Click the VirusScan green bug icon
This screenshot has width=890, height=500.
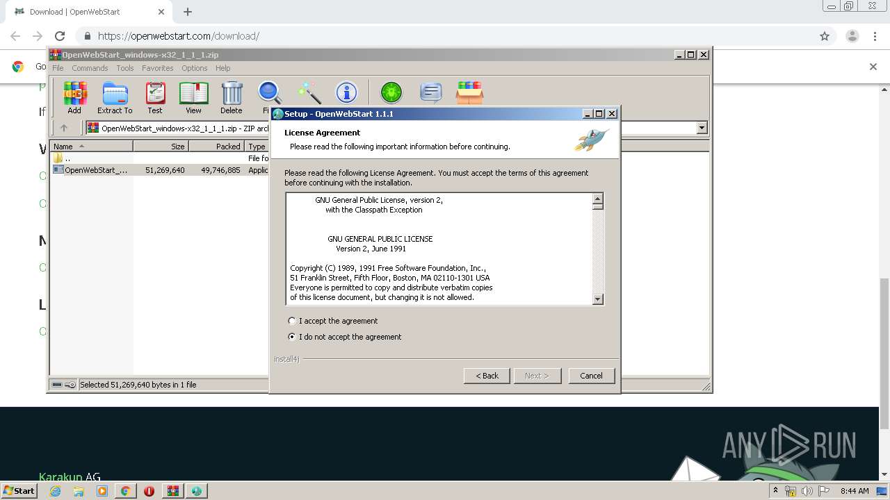391,93
